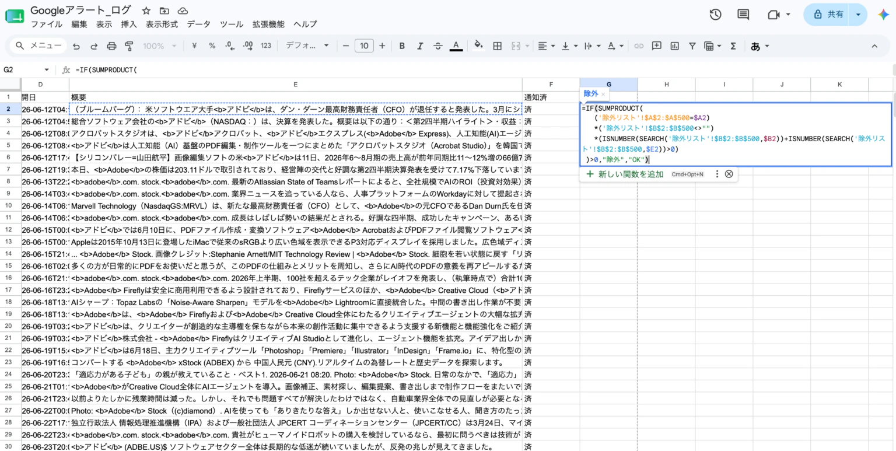Open the 表示形式 menu
This screenshot has width=896, height=451.
tap(162, 24)
